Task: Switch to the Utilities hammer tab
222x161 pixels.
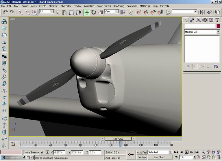Action: pos(217,20)
